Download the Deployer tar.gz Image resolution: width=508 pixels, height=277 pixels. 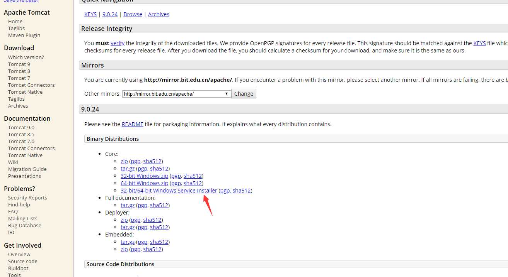click(x=128, y=227)
